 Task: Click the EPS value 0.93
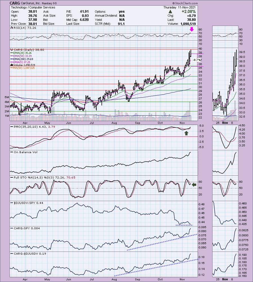(x=85, y=16)
